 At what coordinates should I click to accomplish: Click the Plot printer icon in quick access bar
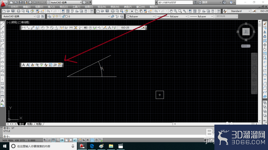pyautogui.click(x=30, y=2)
